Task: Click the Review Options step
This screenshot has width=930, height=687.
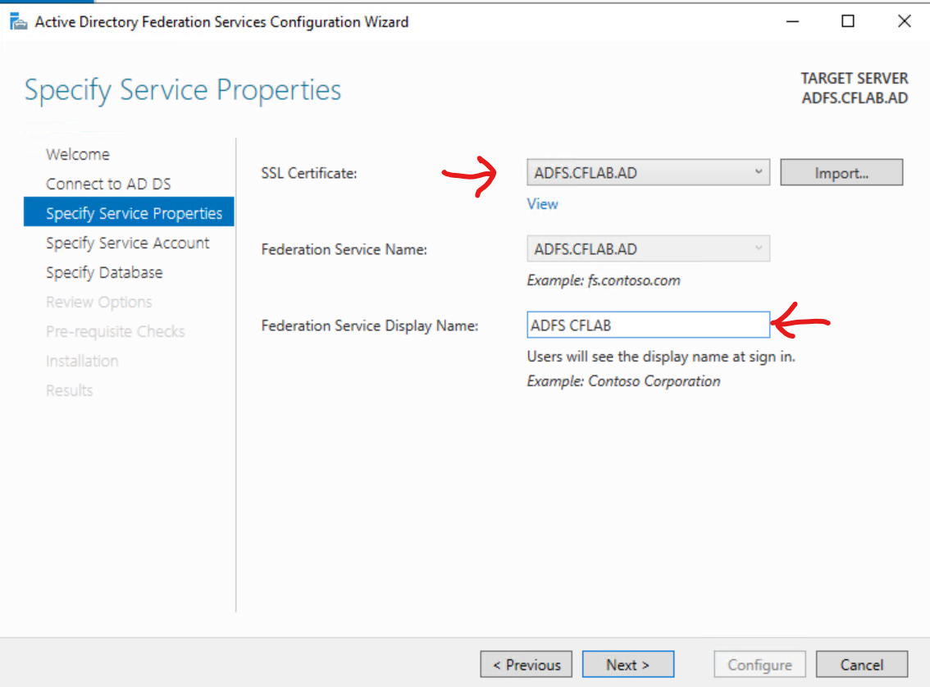Action: click(98, 302)
